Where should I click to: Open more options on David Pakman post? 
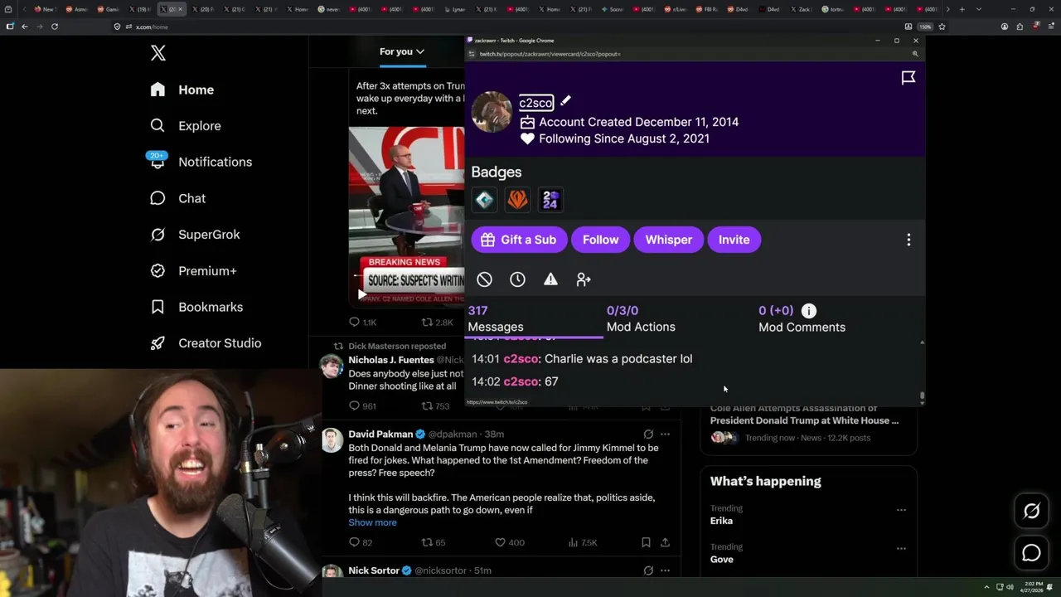(665, 434)
